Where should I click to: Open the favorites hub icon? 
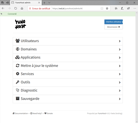point(116,9)
